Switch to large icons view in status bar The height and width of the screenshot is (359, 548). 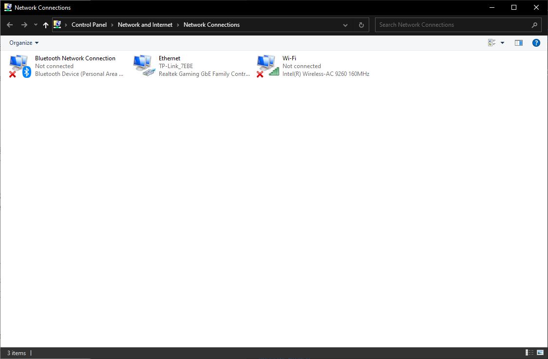[540, 353]
